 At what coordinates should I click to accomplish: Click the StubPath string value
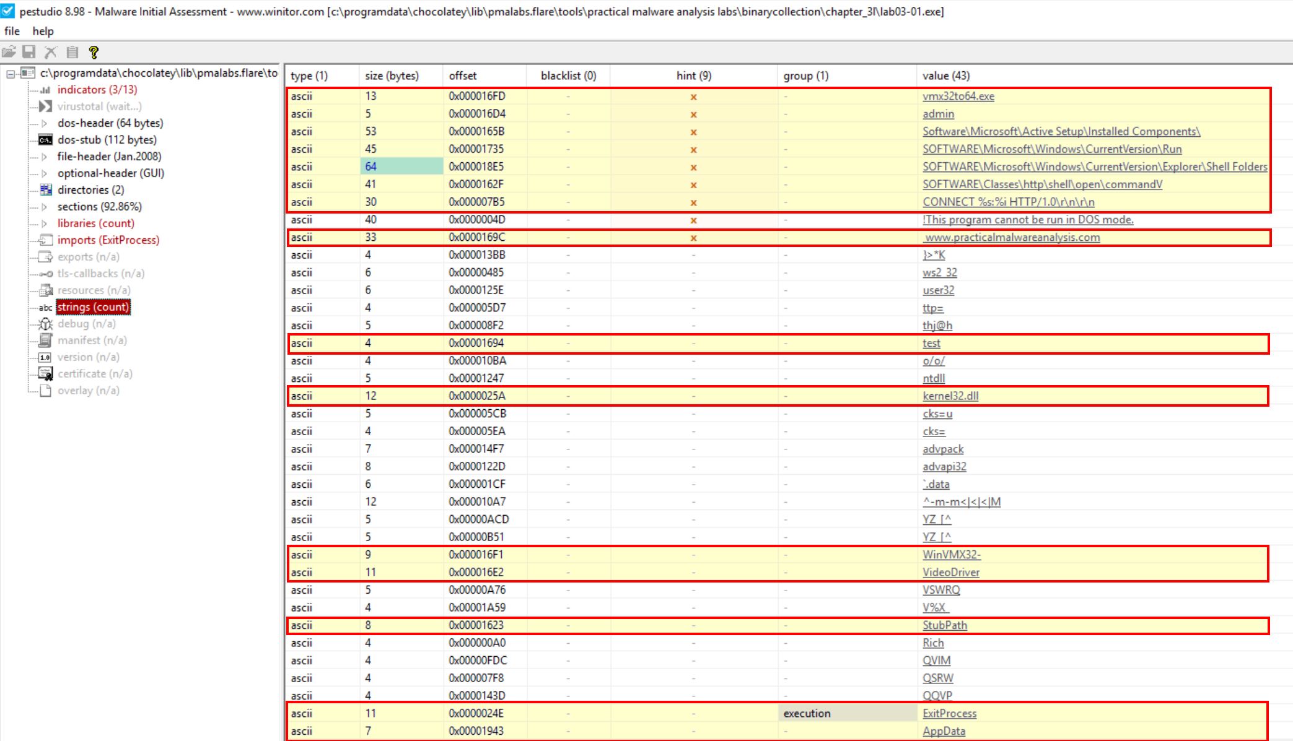click(945, 625)
